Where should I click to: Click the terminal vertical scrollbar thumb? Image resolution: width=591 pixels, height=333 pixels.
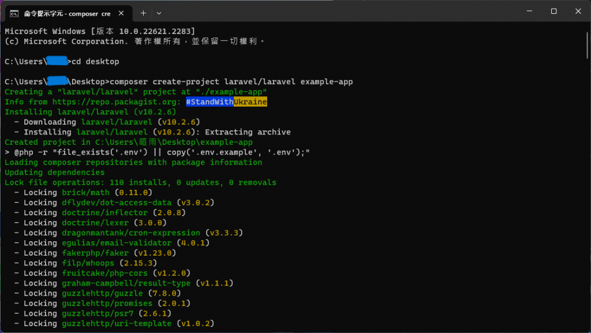(x=587, y=45)
